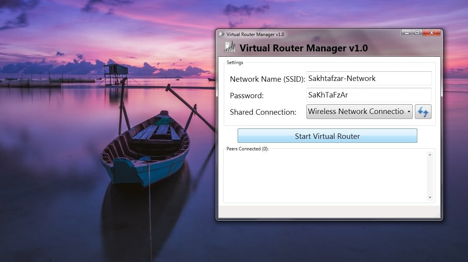
Task: Click the Network Name SSID input field
Action: point(369,79)
